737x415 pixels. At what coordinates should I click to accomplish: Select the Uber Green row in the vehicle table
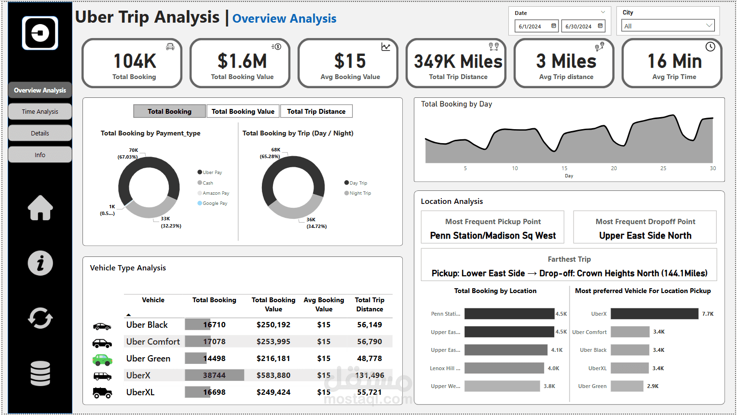pos(149,358)
